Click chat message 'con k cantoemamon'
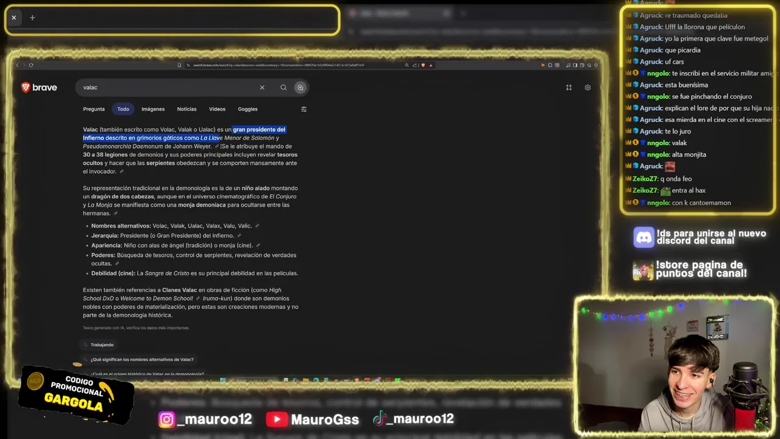This screenshot has height=439, width=780. pyautogui.click(x=701, y=202)
